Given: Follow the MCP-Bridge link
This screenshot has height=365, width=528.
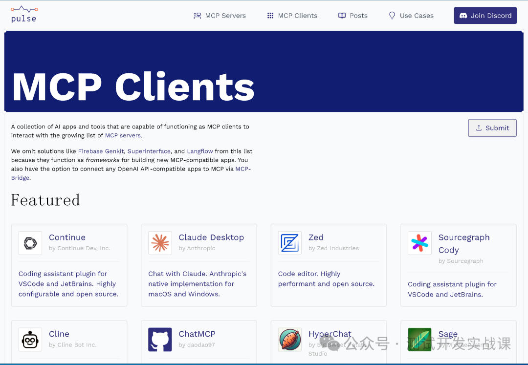Looking at the screenshot, I should (243, 169).
